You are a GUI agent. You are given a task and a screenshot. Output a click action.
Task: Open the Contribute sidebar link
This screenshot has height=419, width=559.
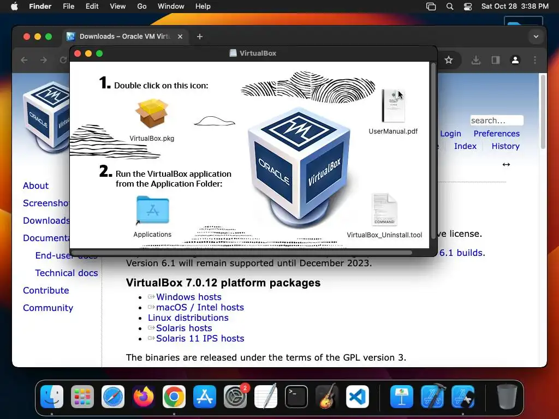(x=46, y=290)
